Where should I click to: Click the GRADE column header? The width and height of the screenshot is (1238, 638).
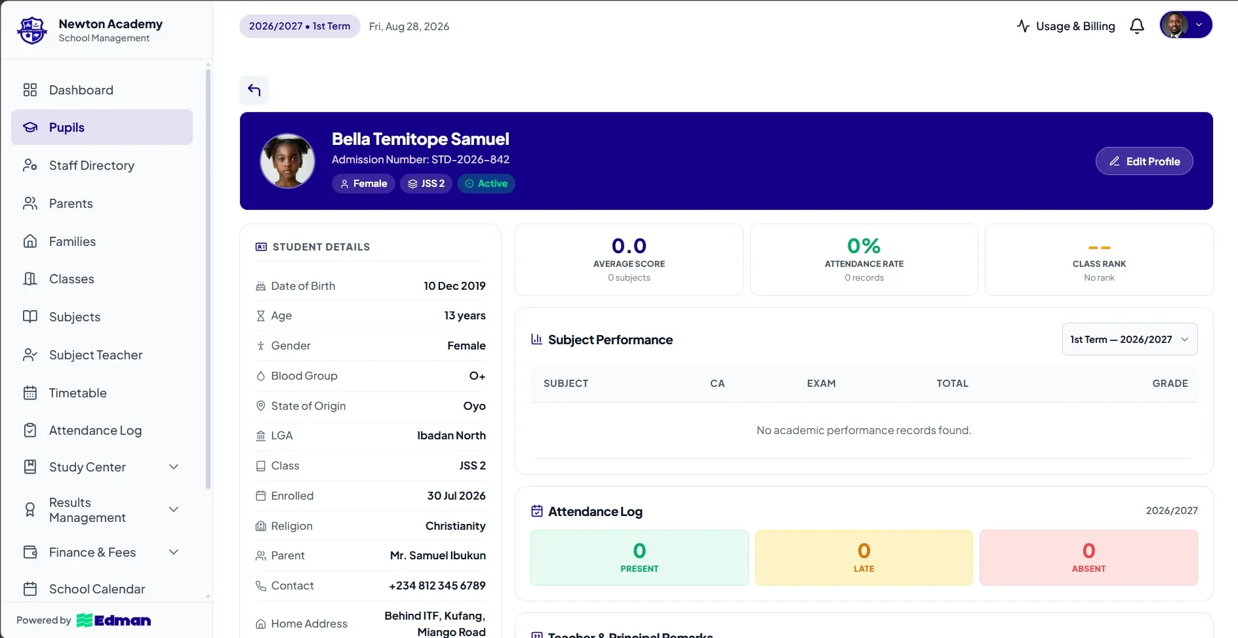click(x=1170, y=384)
